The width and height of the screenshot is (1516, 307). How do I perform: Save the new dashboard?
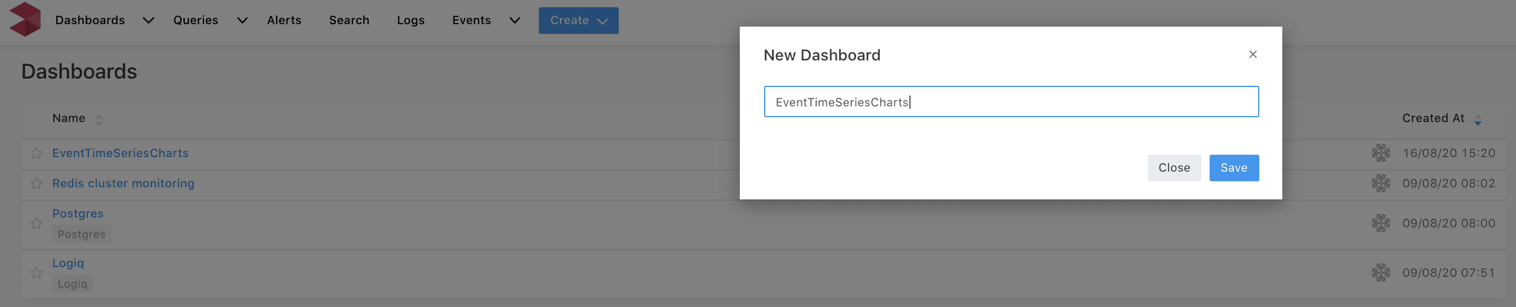(1234, 168)
